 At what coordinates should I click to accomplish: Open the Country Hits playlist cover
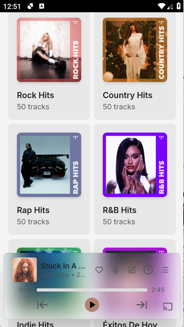pos(135,50)
